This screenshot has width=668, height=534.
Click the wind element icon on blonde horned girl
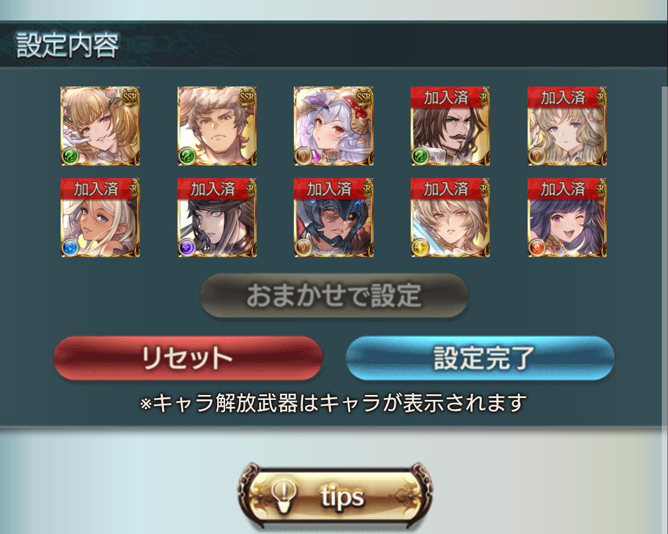pyautogui.click(x=71, y=156)
